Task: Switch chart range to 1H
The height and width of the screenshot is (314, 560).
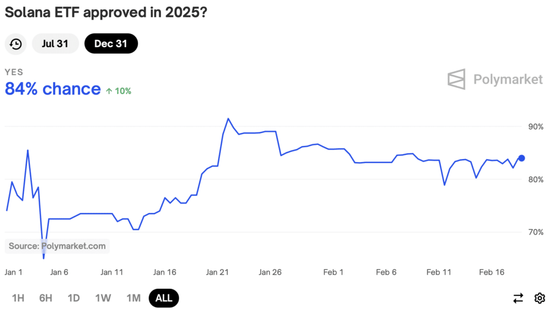Action: 18,298
